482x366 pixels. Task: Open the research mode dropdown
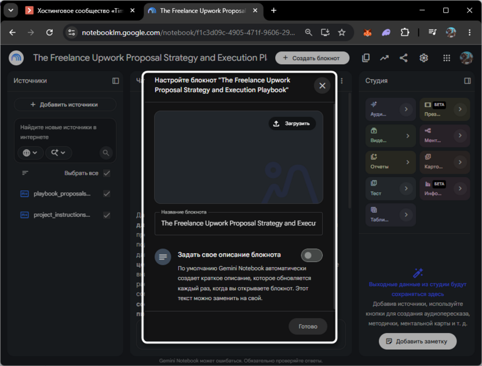(x=59, y=153)
